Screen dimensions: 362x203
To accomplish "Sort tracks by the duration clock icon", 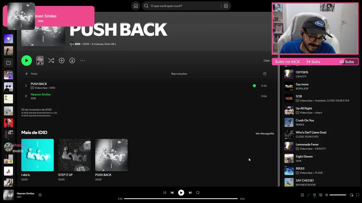I will tap(265, 74).
